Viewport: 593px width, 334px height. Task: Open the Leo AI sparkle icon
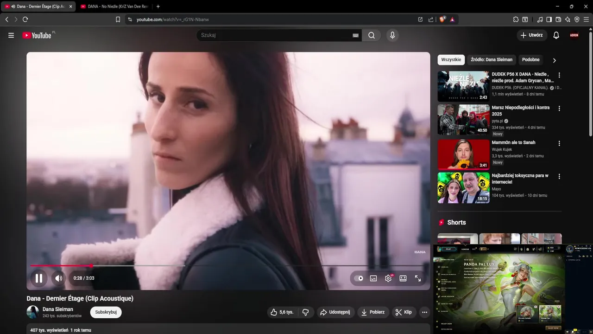click(568, 19)
